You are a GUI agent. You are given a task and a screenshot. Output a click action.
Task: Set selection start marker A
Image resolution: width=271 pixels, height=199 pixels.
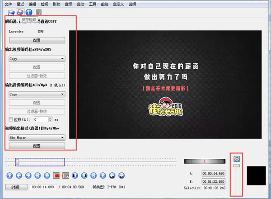56,175
